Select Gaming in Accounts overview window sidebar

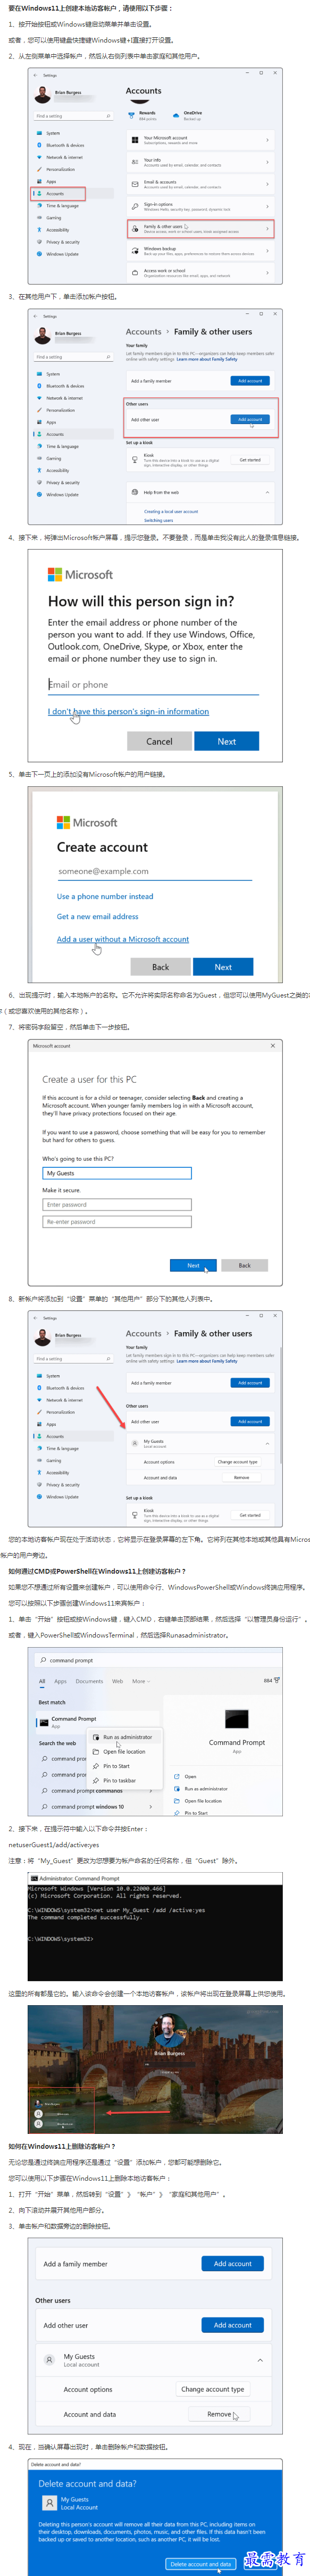pyautogui.click(x=53, y=217)
